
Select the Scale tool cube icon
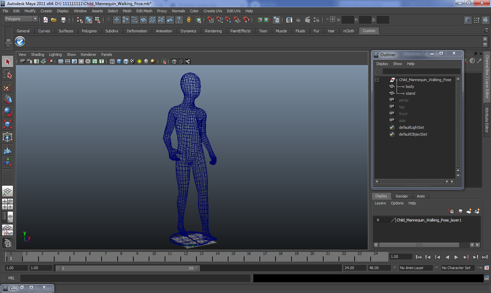[x=8, y=124]
